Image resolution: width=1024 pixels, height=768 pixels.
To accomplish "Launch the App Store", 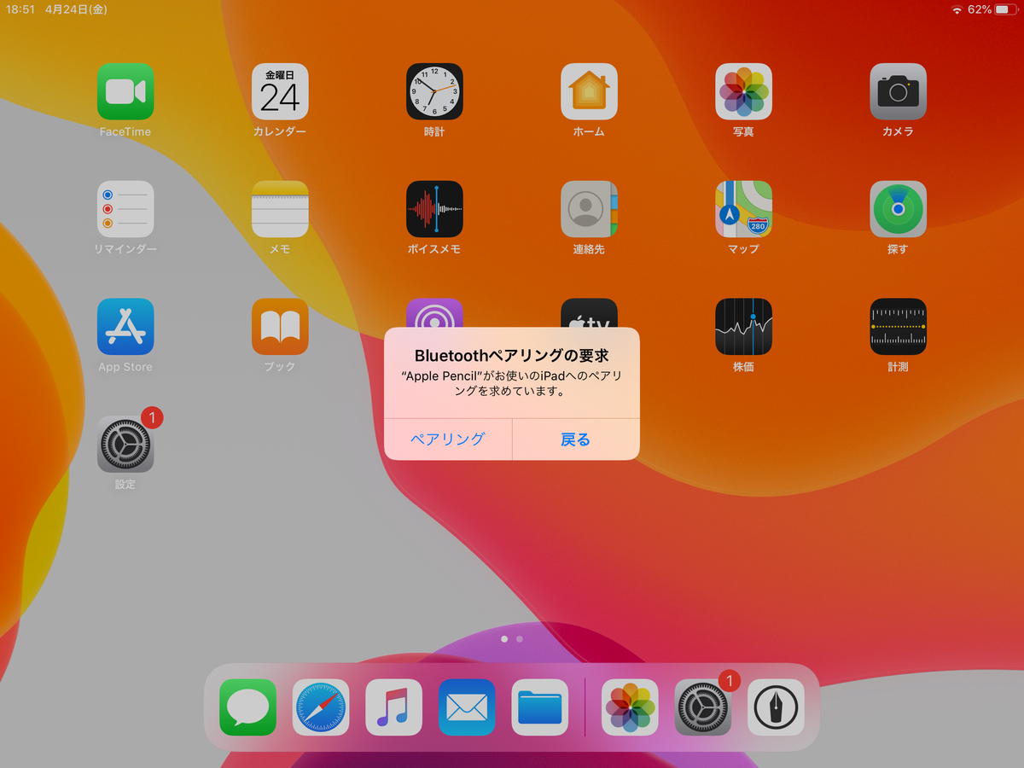I will click(x=125, y=327).
